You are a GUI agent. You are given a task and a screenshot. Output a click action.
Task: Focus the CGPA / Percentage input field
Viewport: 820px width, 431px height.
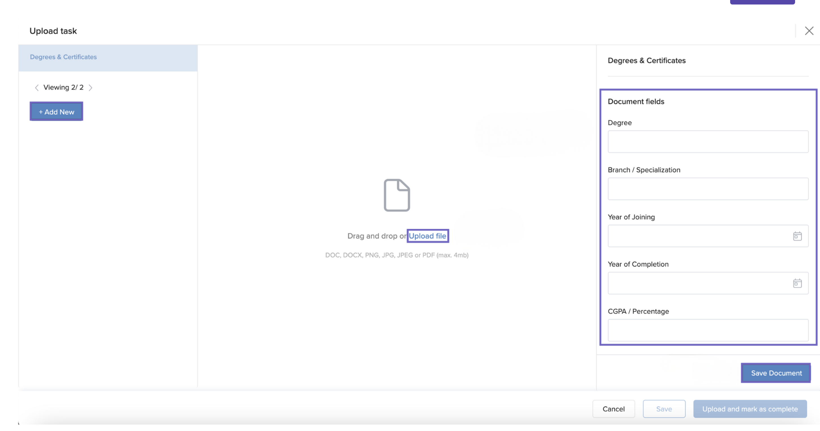(708, 330)
